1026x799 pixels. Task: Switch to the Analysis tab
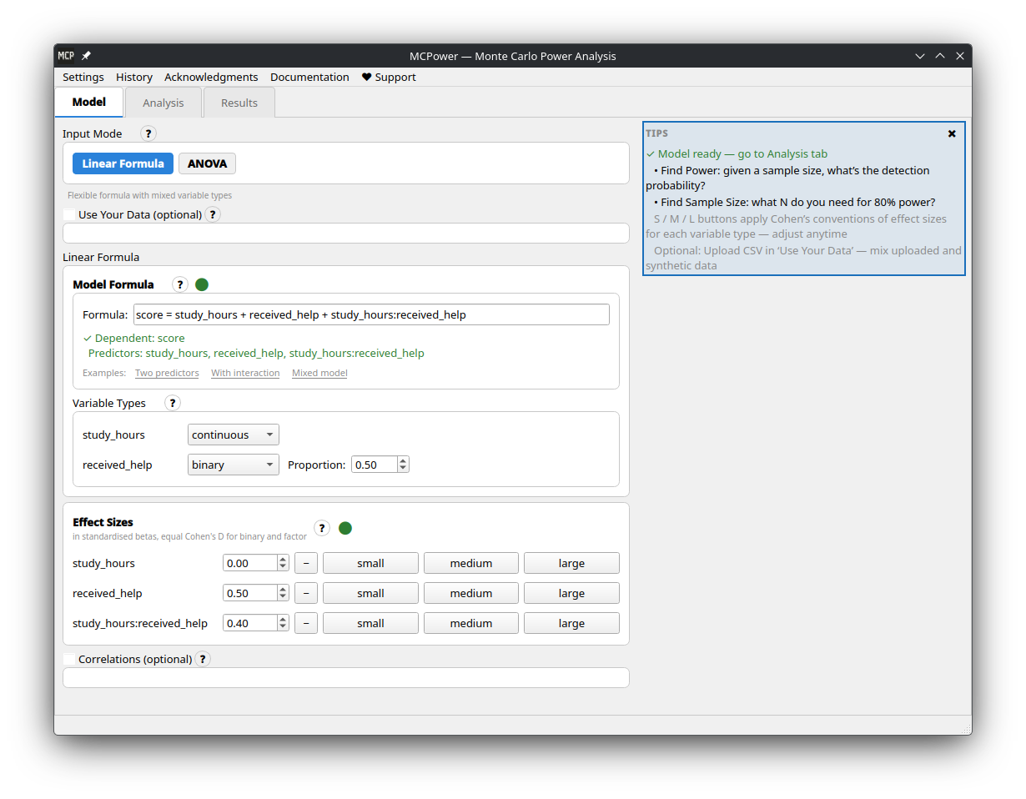coord(163,102)
